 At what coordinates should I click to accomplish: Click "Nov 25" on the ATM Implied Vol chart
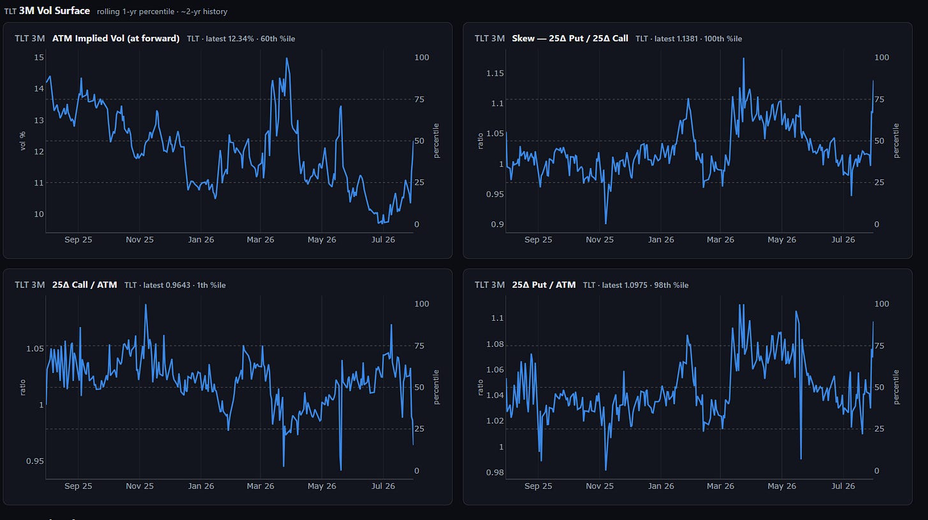[140, 240]
